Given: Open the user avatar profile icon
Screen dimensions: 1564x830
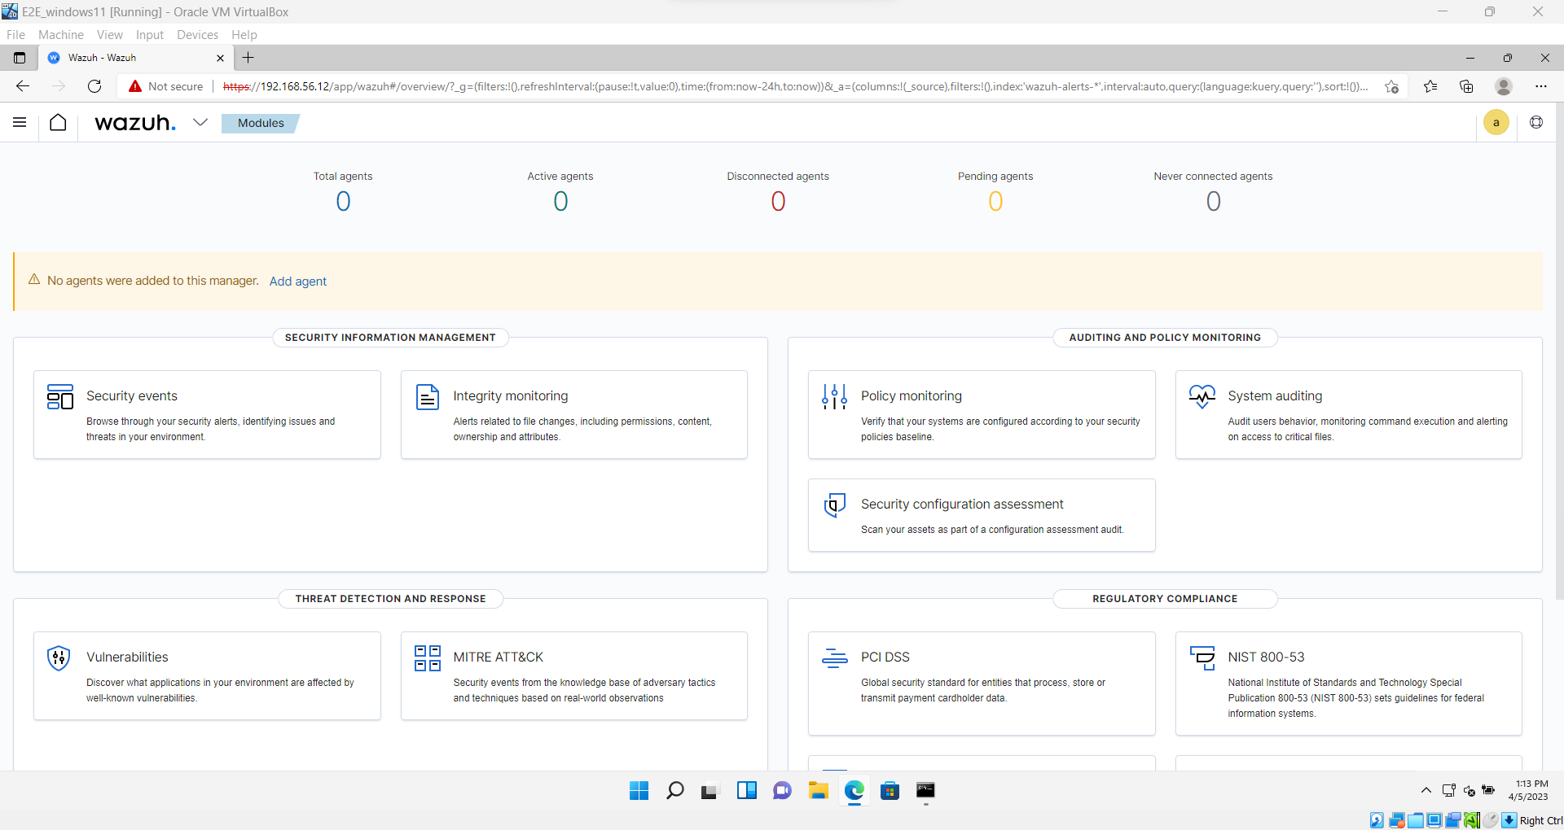Looking at the screenshot, I should pyautogui.click(x=1496, y=122).
